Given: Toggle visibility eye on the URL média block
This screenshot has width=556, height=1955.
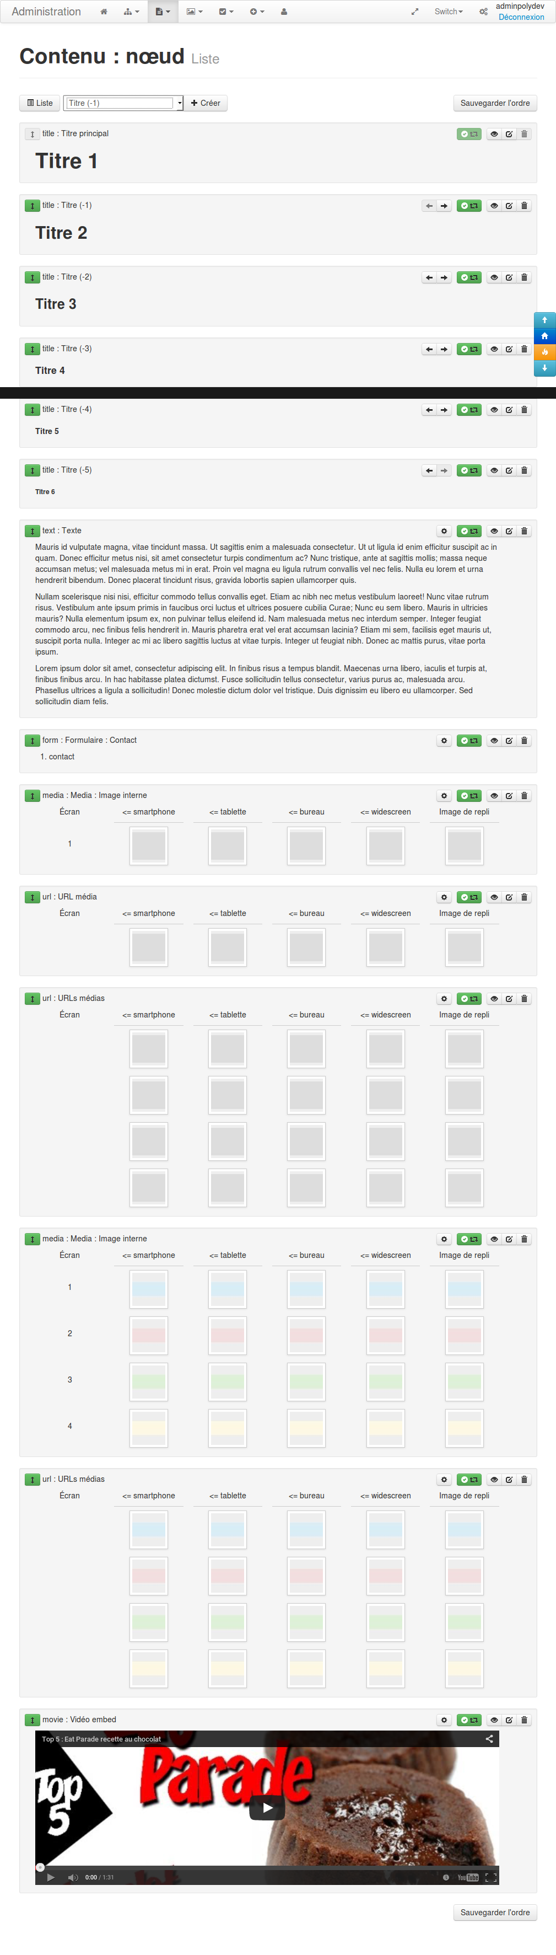Looking at the screenshot, I should 494,898.
